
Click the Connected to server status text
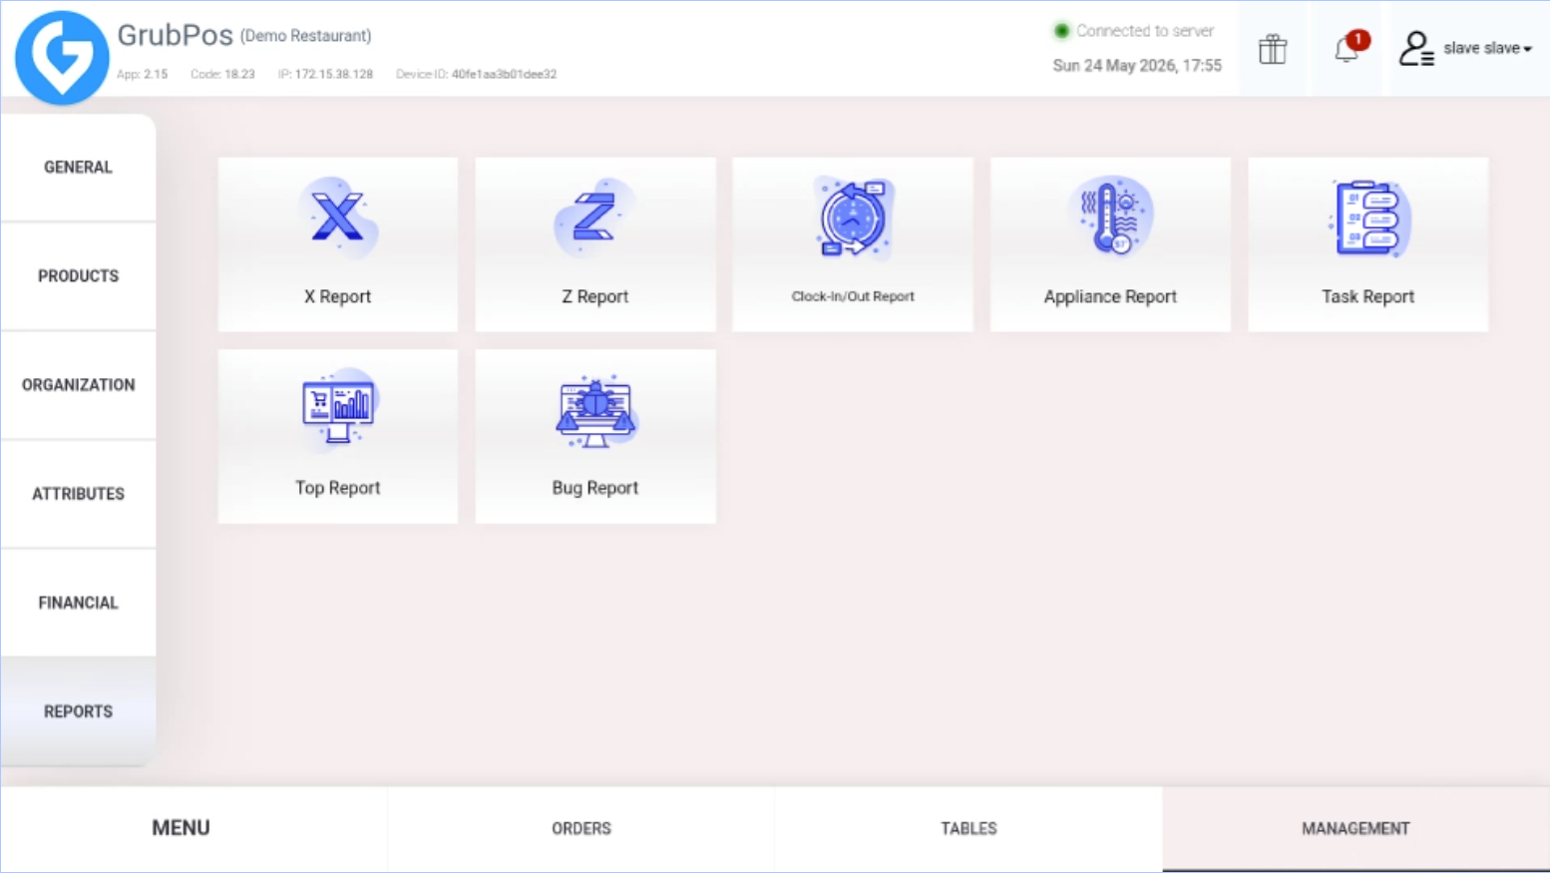click(1145, 31)
